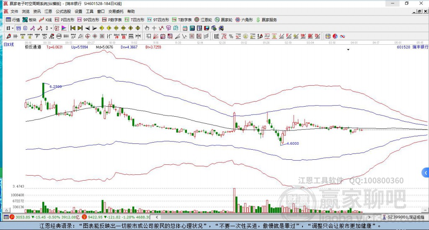Screen dimensions: 429x230
Task: Click the Tp=6.0631 indicator value
Action: (54, 47)
